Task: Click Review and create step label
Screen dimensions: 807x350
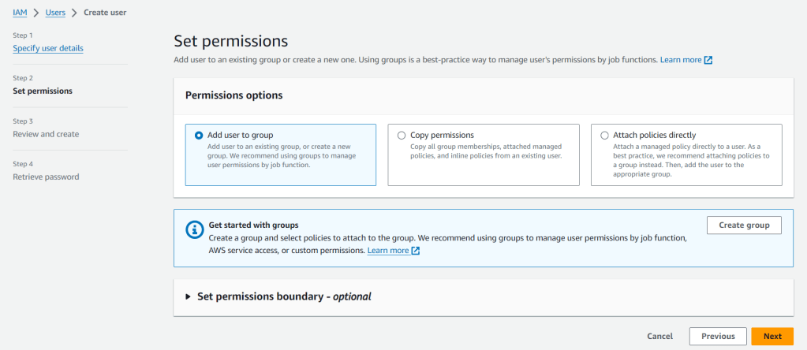Action: [46, 134]
